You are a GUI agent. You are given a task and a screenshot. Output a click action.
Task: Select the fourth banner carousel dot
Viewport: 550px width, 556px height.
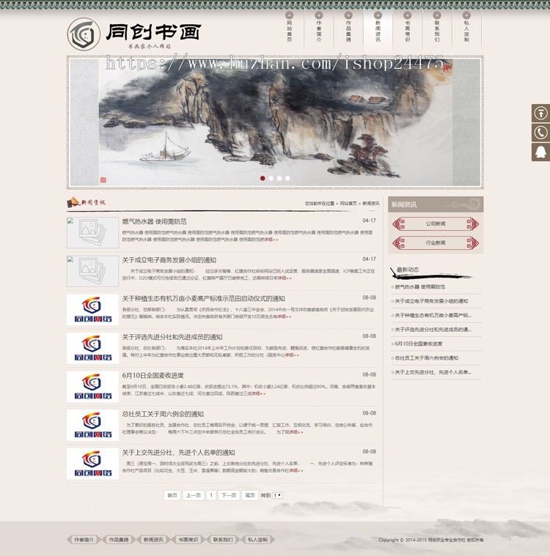287,178
